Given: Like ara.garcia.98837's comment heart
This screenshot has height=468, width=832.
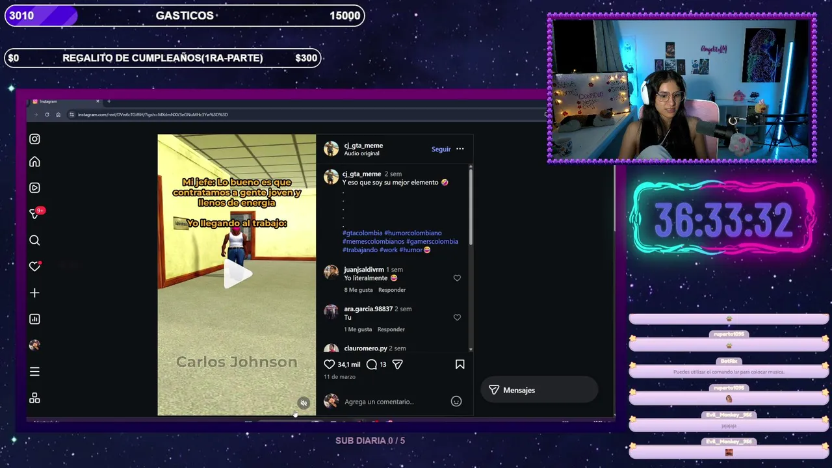Looking at the screenshot, I should (x=457, y=318).
